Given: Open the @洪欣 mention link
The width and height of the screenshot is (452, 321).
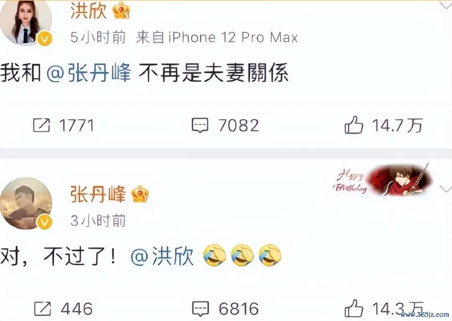Looking at the screenshot, I should click(x=162, y=256).
